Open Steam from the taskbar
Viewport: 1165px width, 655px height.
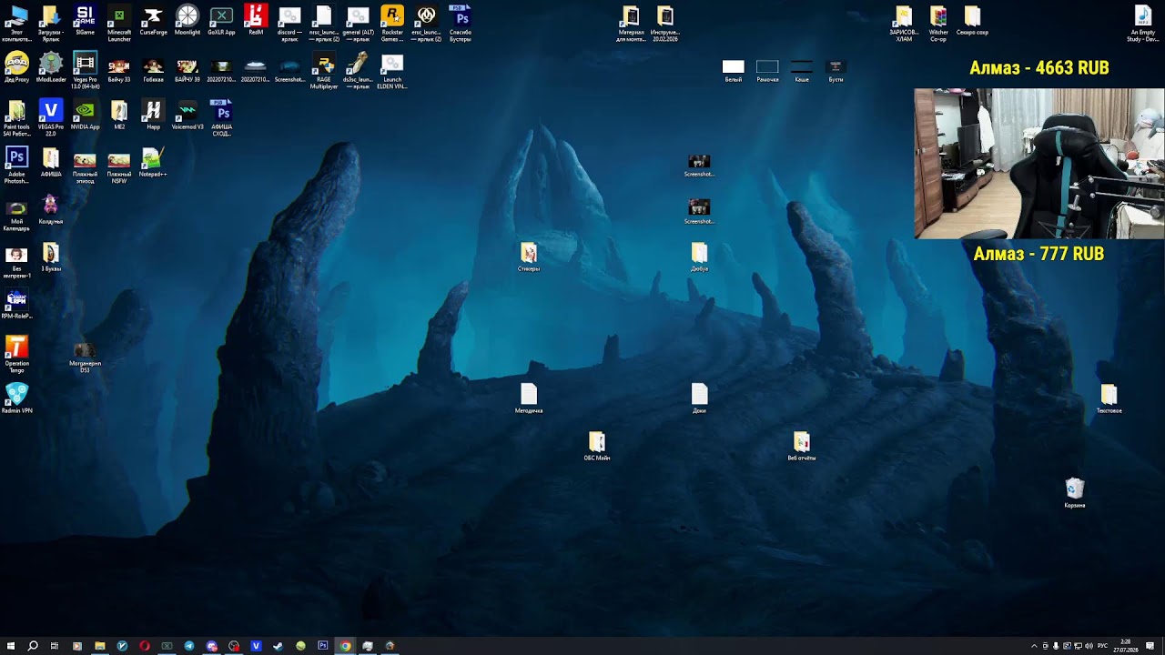point(279,646)
